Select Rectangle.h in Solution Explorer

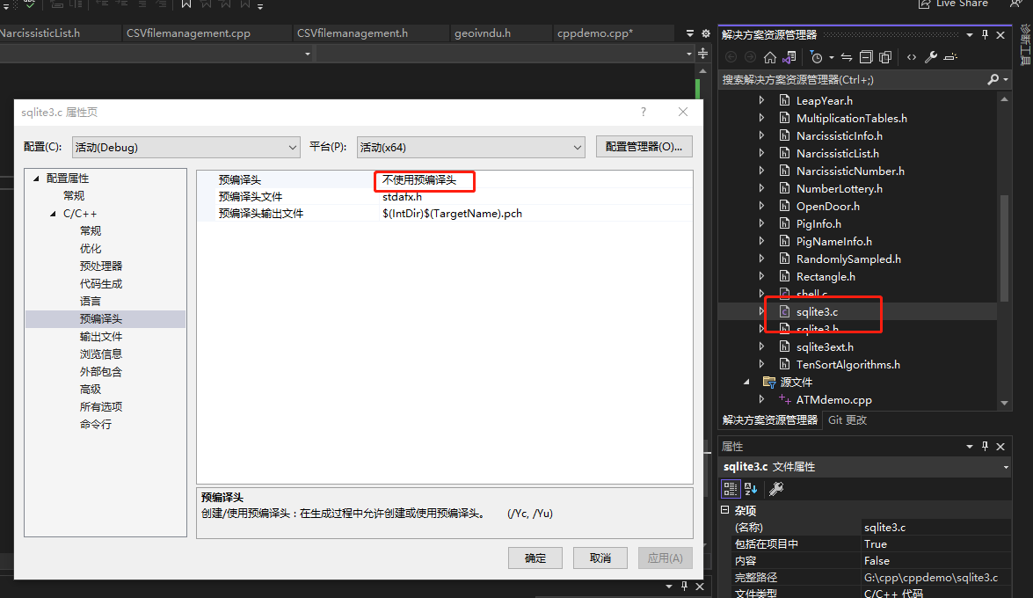(x=826, y=277)
